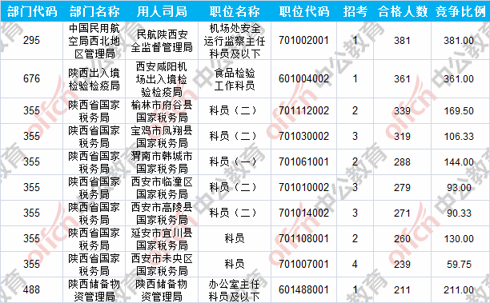Click the 职位名称 column header

pos(235,11)
